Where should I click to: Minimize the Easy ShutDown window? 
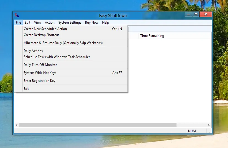pos(189,14)
